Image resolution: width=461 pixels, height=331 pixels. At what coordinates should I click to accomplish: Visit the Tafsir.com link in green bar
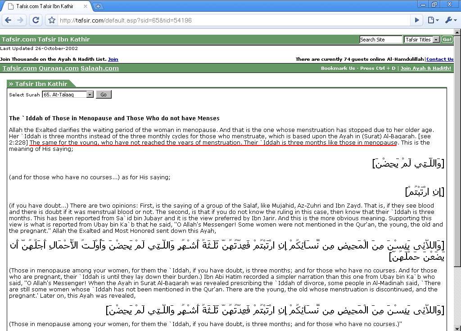[20, 68]
